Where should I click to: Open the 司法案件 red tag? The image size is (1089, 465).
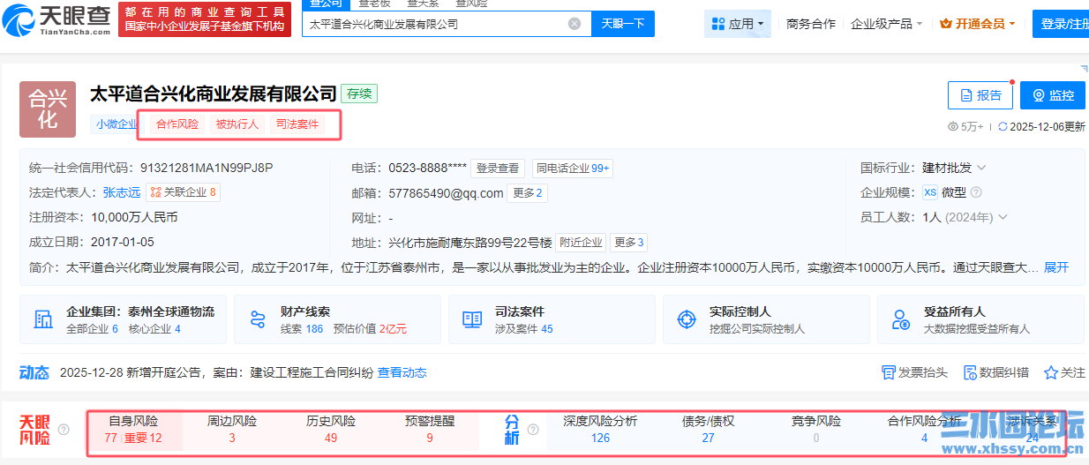[x=297, y=124]
